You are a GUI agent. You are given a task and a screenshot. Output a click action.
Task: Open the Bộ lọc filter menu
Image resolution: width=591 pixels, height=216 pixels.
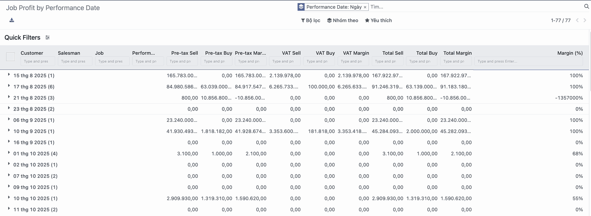click(311, 20)
